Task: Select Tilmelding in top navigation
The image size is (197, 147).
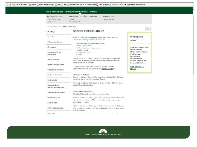Action: coord(94,12)
